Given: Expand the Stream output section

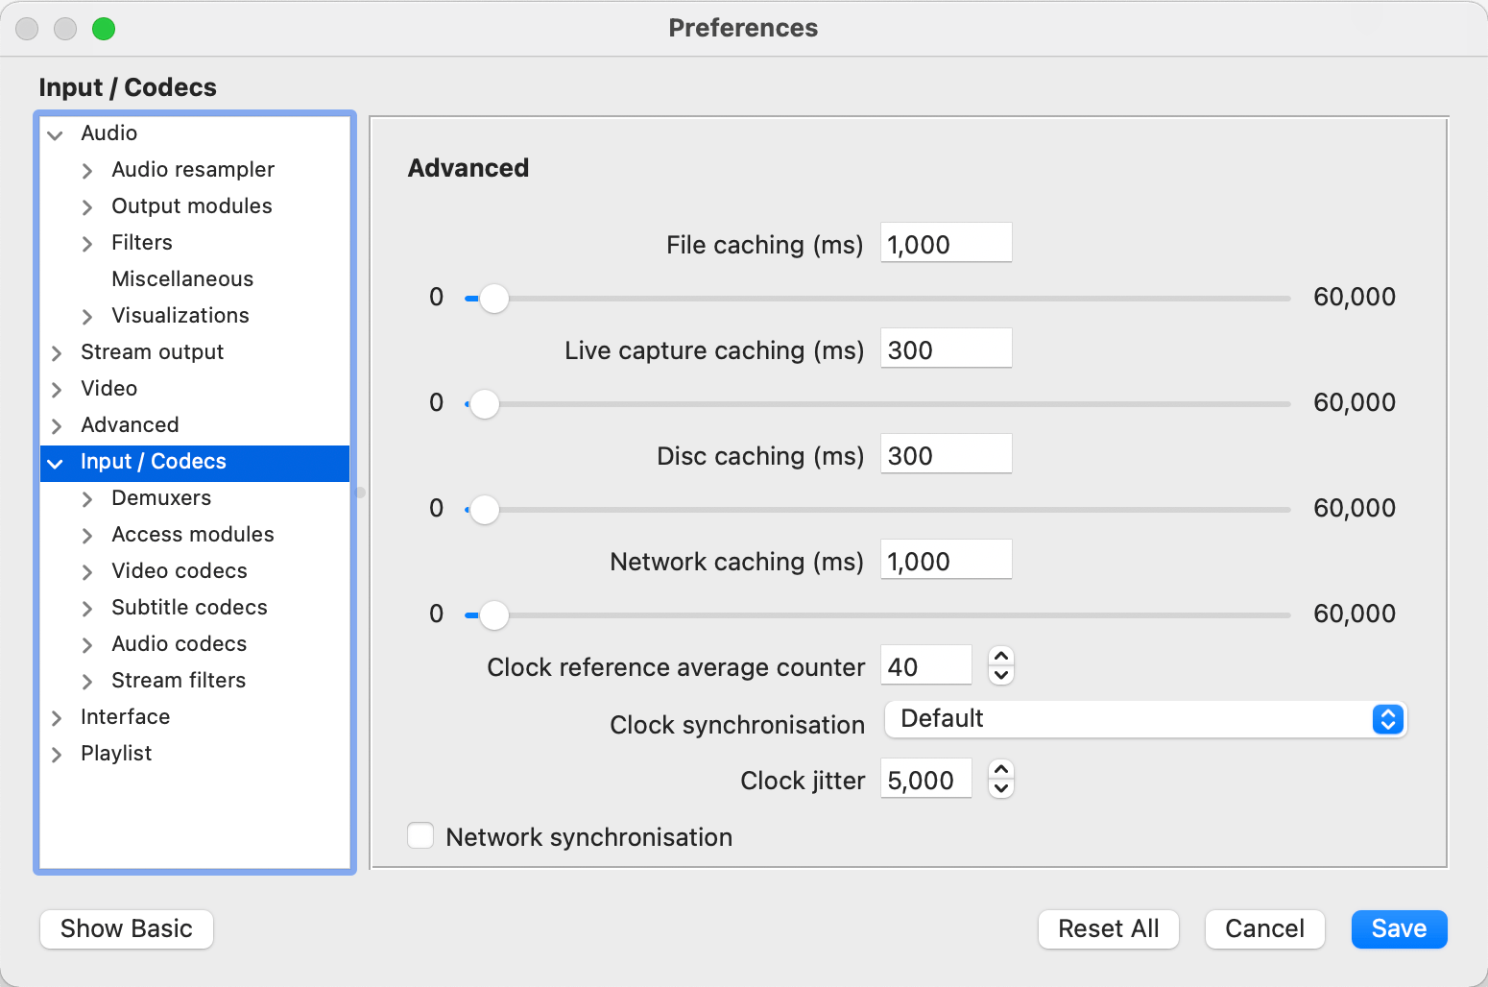Looking at the screenshot, I should pyautogui.click(x=57, y=353).
